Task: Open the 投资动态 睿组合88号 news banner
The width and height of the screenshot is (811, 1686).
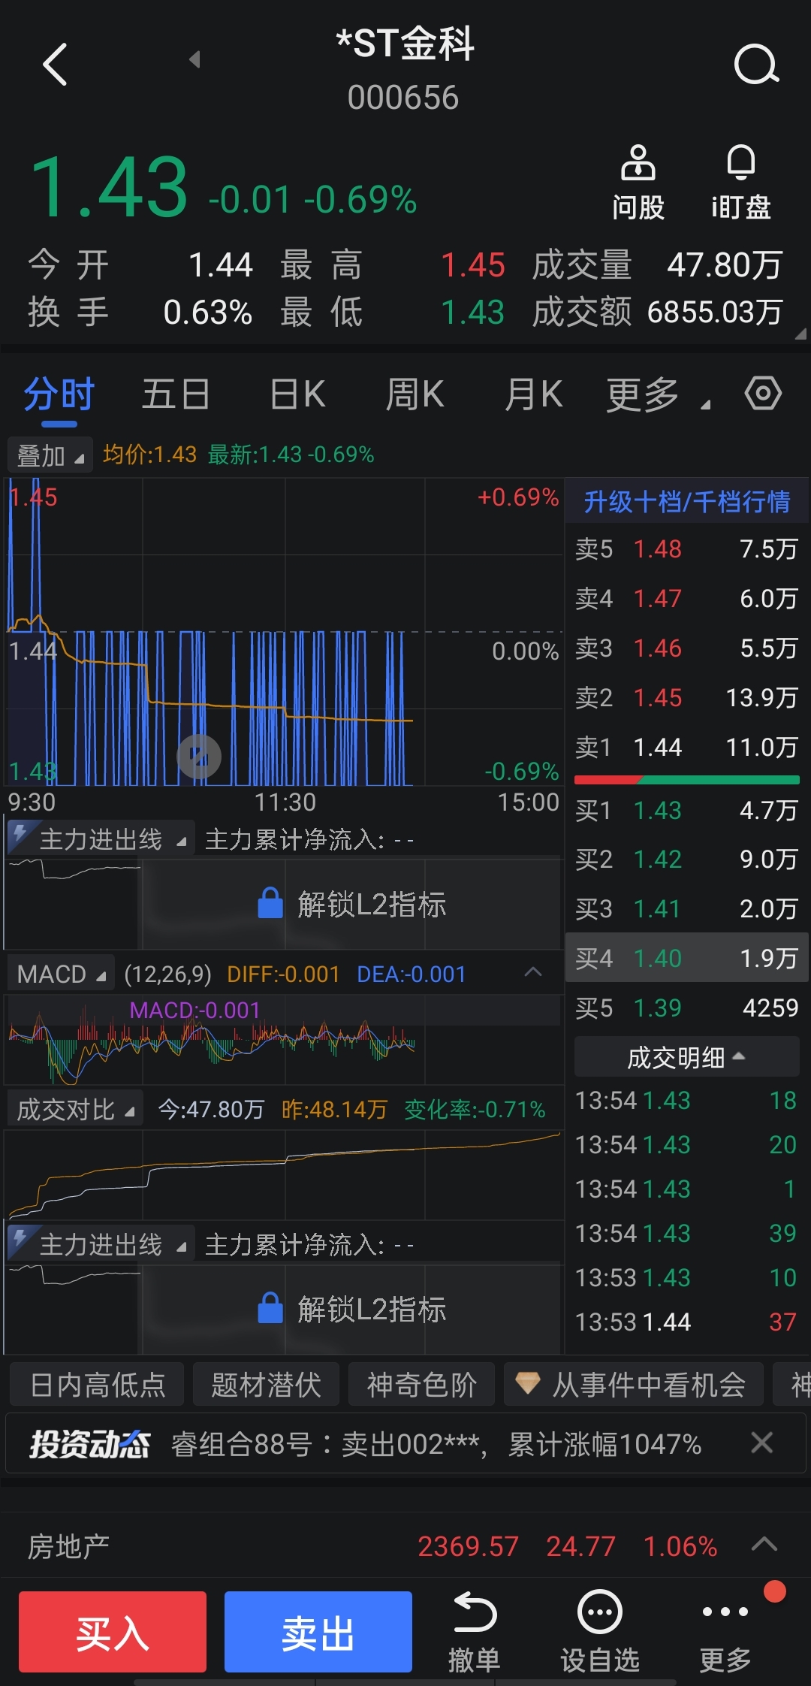Action: [x=405, y=1443]
